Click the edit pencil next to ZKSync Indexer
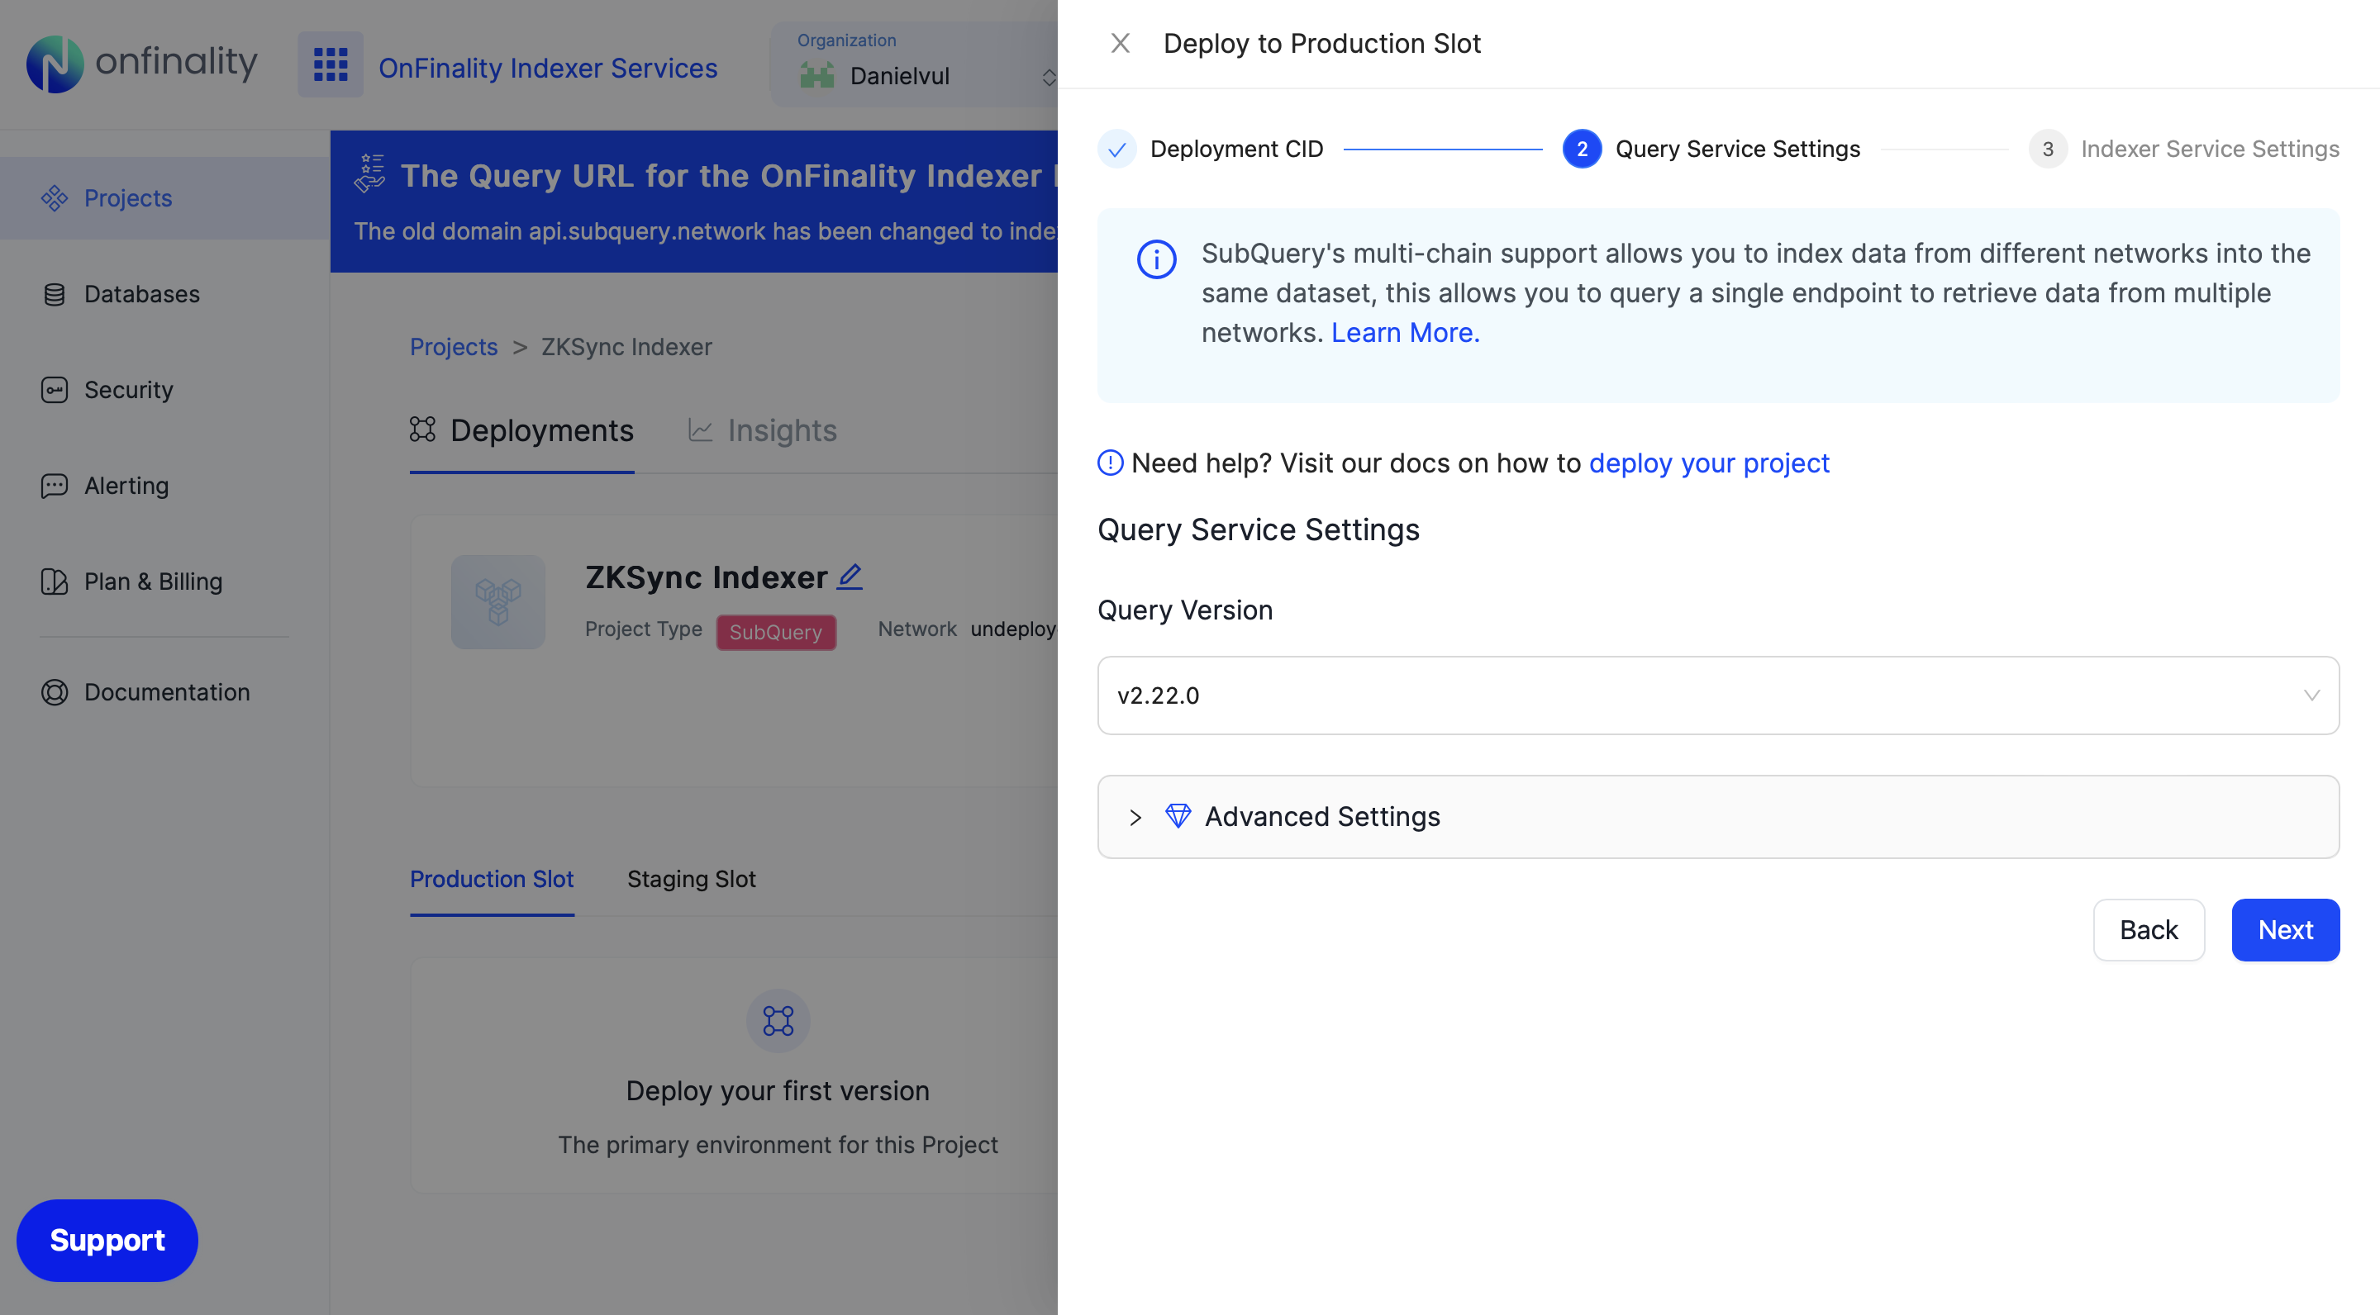 [x=849, y=577]
